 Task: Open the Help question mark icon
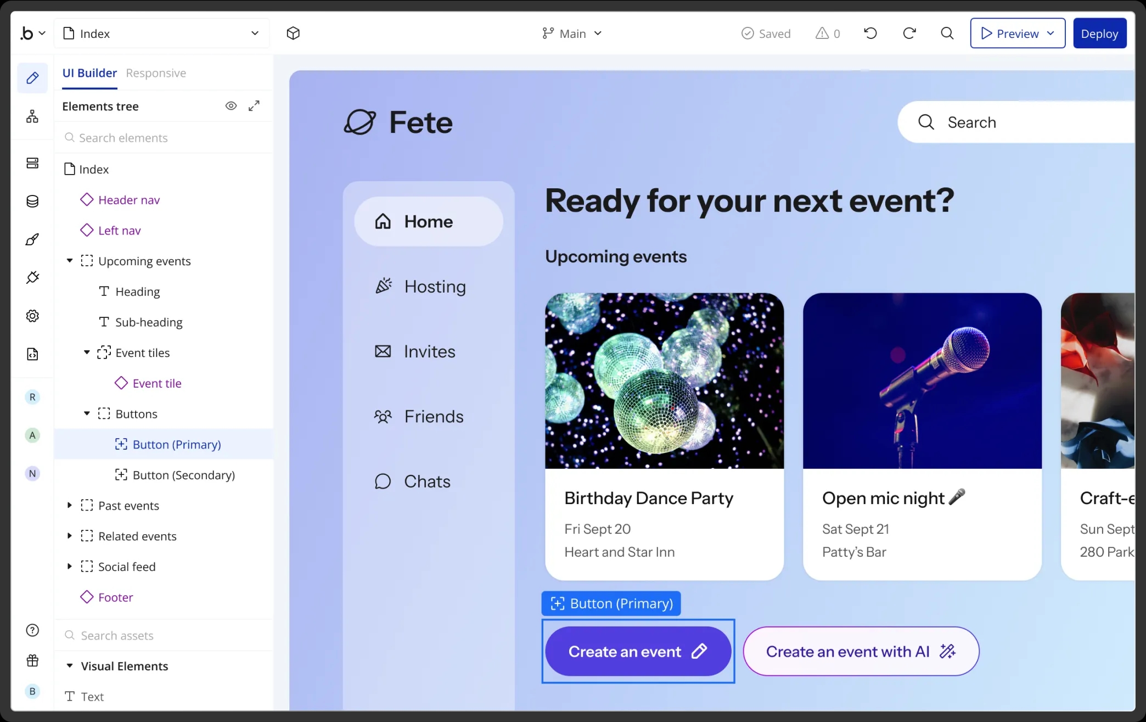point(32,630)
